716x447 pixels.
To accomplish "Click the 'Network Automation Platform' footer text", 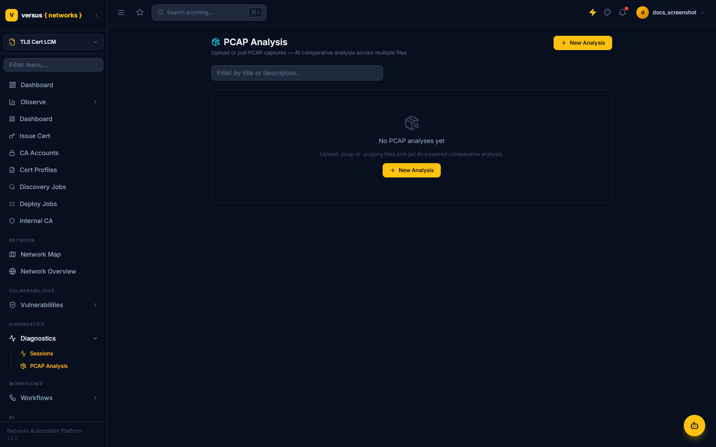I will coord(45,431).
